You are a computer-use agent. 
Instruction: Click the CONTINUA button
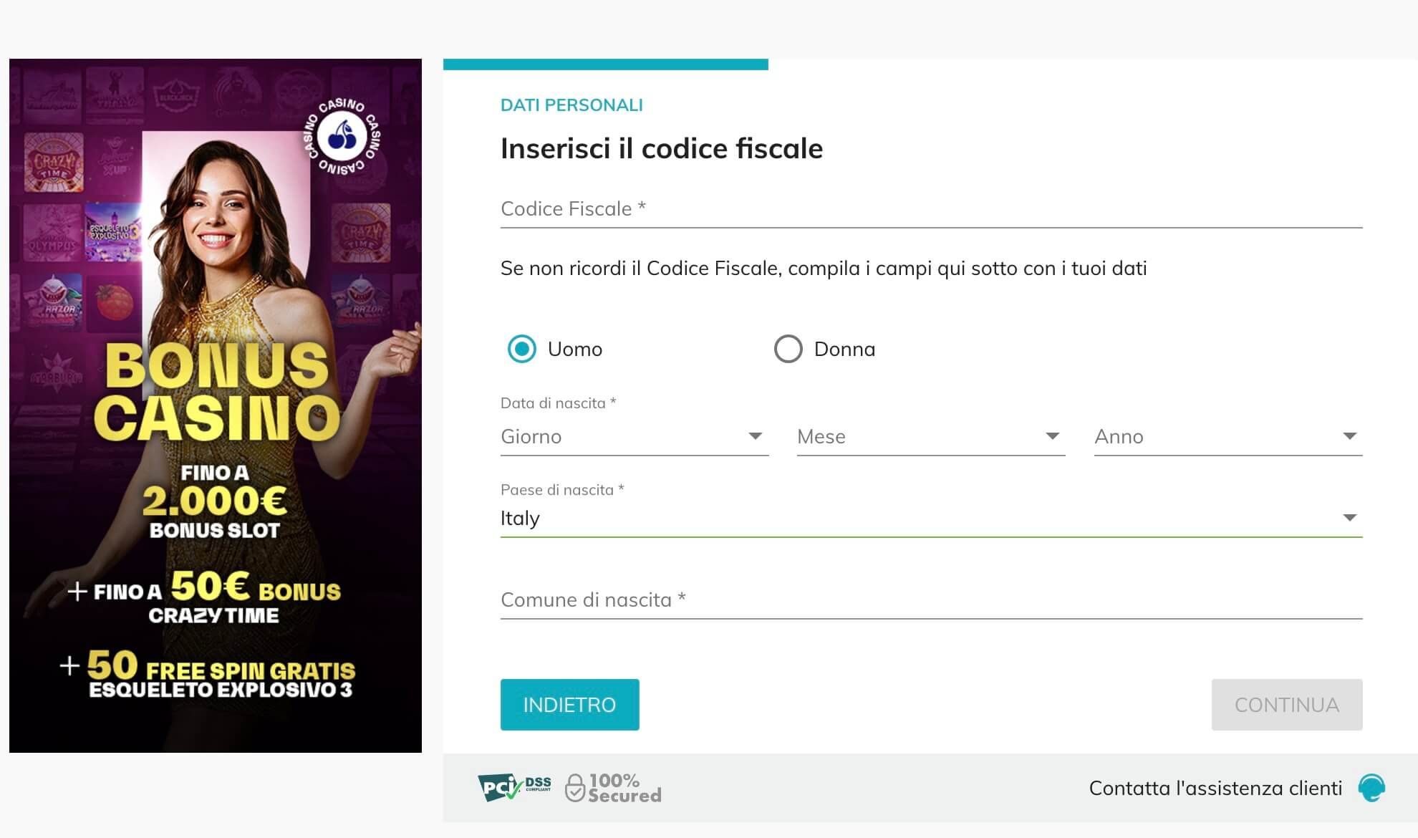[x=1287, y=705]
